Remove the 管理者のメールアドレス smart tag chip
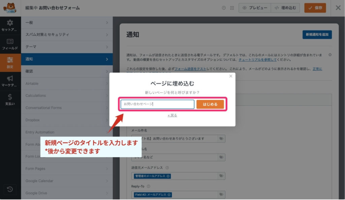345x200 pixels. tap(168, 176)
